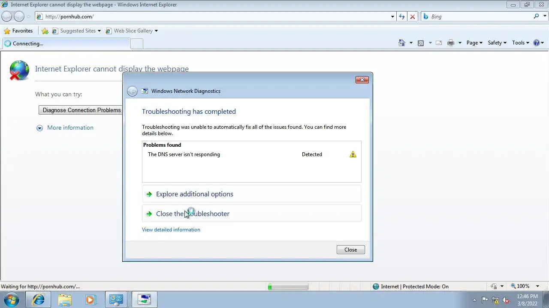This screenshot has width=549, height=308.
Task: Click the browser Forward arrow button
Action: point(19,16)
